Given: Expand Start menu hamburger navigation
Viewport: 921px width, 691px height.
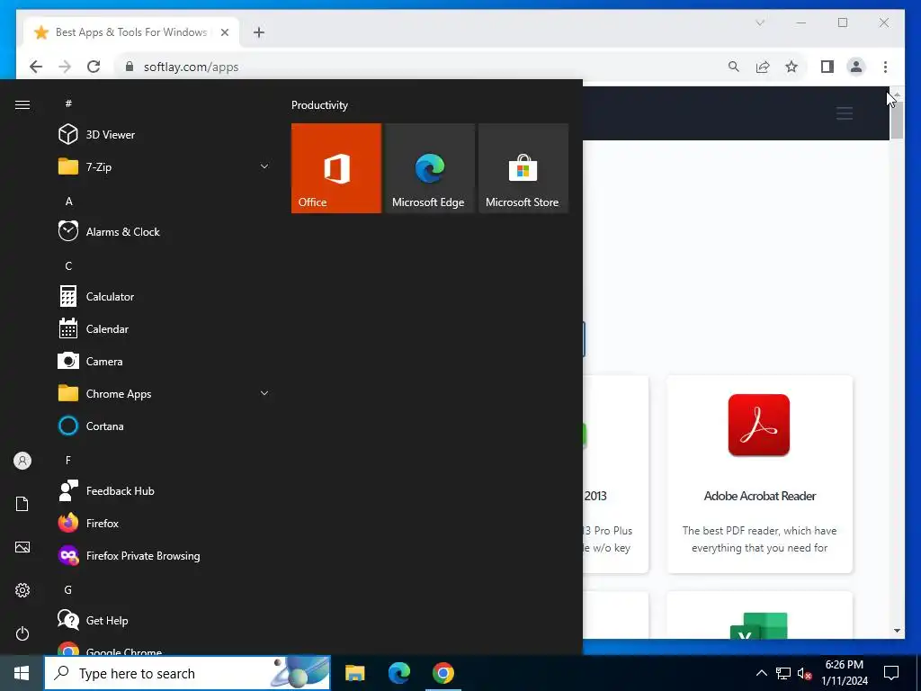Looking at the screenshot, I should pos(22,104).
